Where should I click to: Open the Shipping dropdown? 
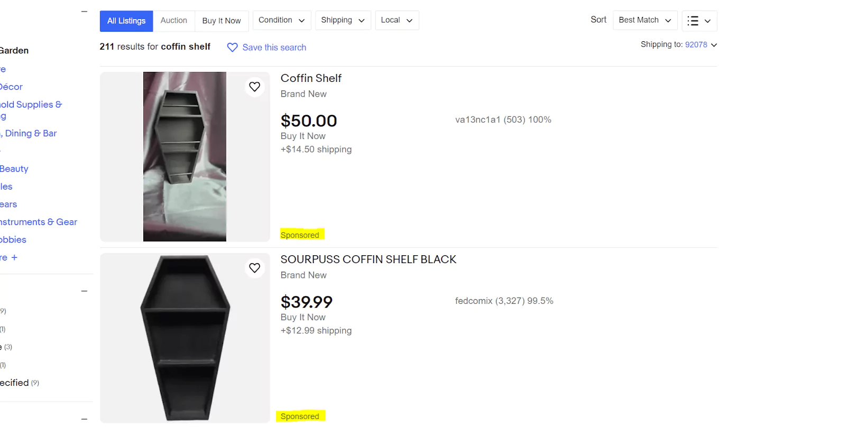click(x=343, y=20)
